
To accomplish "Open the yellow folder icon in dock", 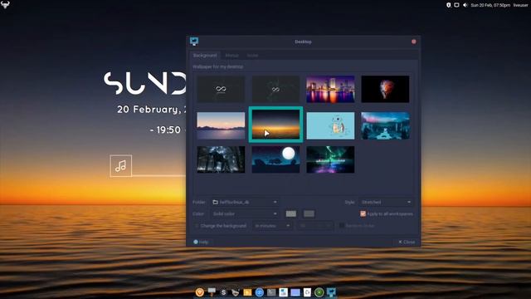I will pos(247,292).
